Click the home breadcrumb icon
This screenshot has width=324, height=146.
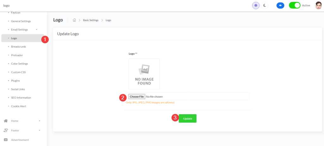74,20
